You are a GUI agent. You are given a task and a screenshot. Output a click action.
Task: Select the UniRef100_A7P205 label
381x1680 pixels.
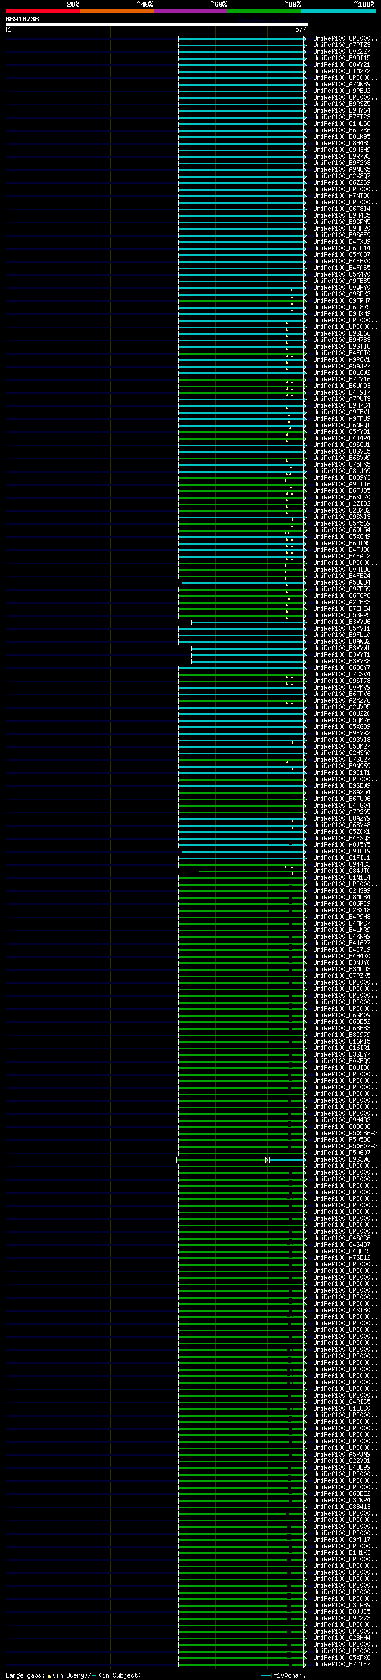click(x=341, y=812)
